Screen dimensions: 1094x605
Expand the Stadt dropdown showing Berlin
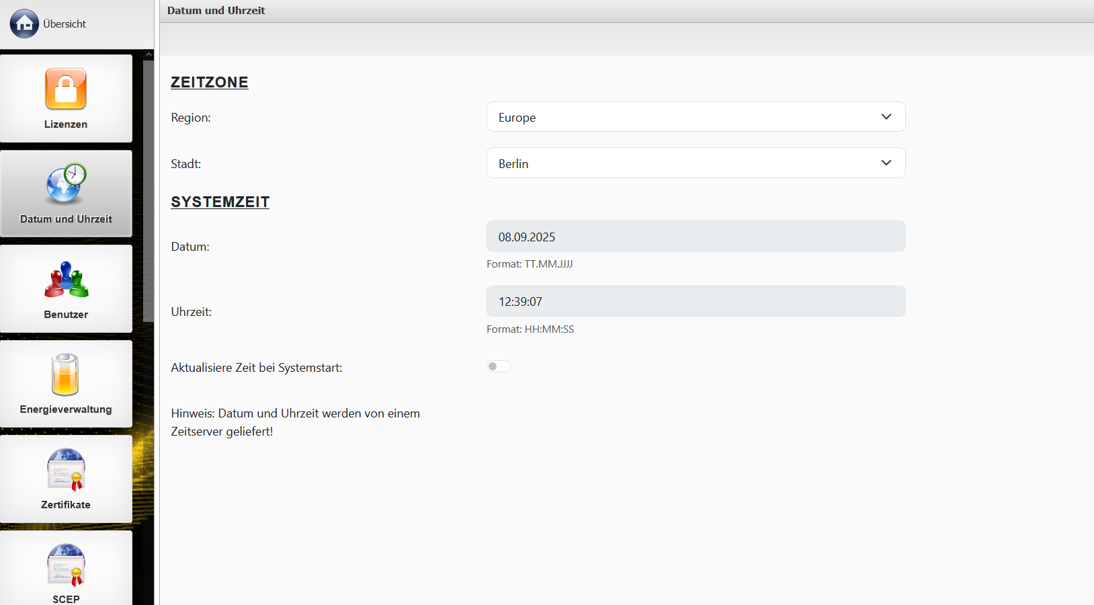point(696,163)
